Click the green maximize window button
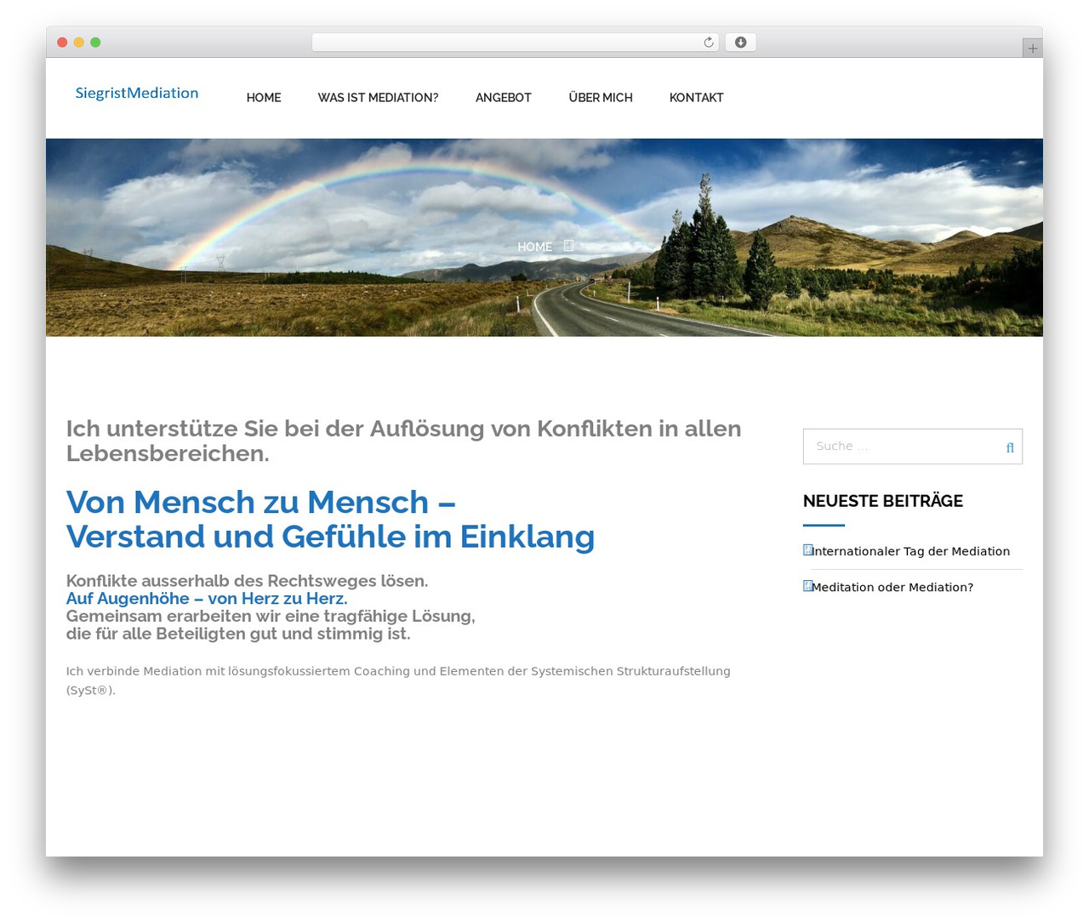The height and width of the screenshot is (922, 1089). 95,43
